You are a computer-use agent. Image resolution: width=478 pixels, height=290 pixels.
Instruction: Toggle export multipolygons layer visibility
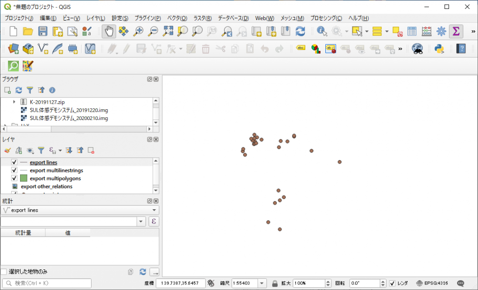tap(14, 178)
